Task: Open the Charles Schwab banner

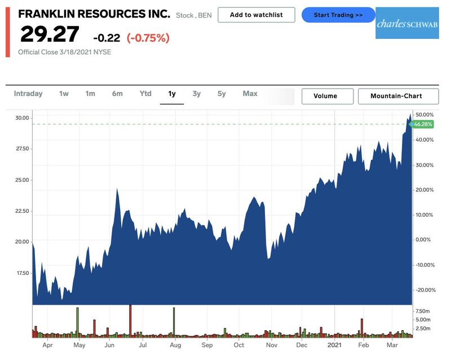Action: pyautogui.click(x=407, y=23)
